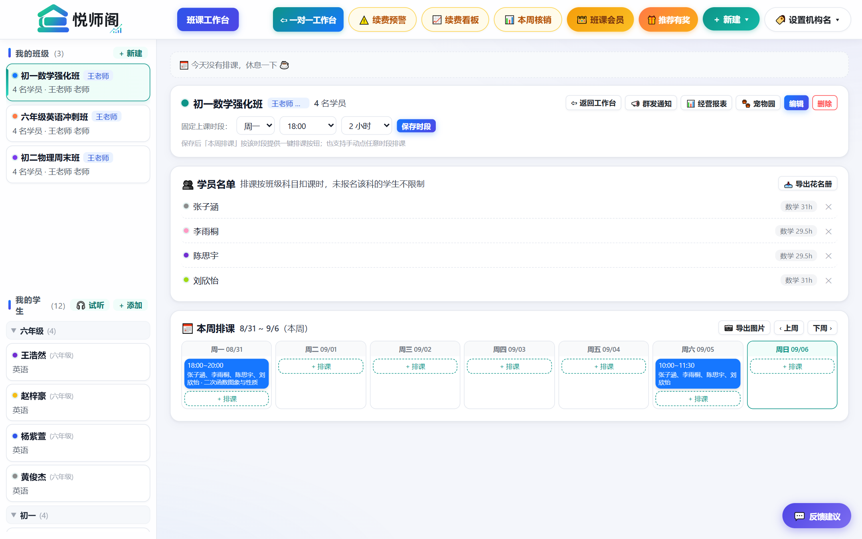Viewport: 862px width, 539px height.
Task: Select student card 王浩然
Action: tap(78, 362)
